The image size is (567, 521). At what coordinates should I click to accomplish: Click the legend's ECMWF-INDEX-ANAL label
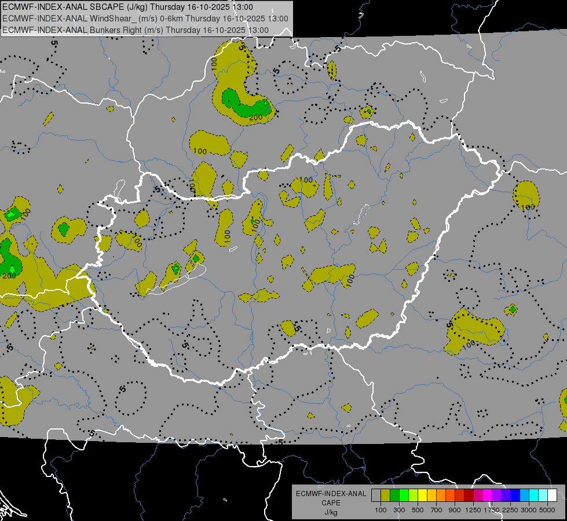click(x=331, y=494)
